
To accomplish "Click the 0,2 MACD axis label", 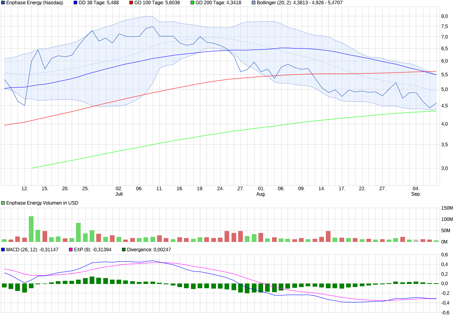I will (444, 274).
